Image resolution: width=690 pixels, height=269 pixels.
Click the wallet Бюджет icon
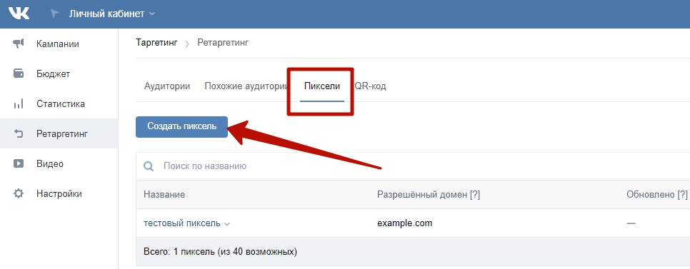(x=19, y=73)
